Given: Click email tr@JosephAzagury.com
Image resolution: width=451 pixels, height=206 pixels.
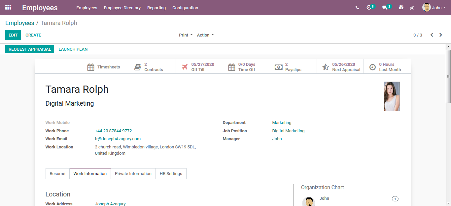Looking at the screenshot, I should click(118, 139).
